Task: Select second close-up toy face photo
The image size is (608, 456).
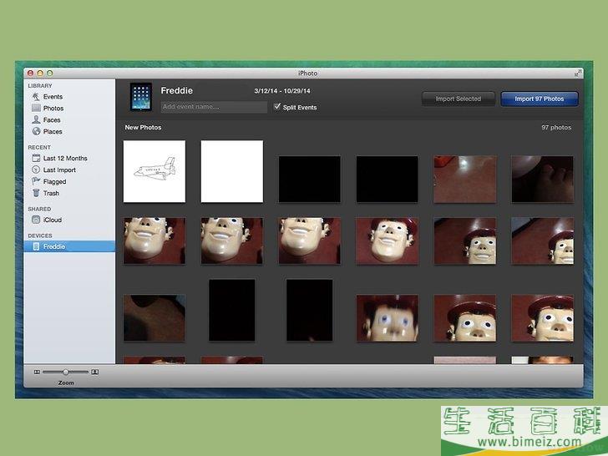Action: tap(232, 241)
